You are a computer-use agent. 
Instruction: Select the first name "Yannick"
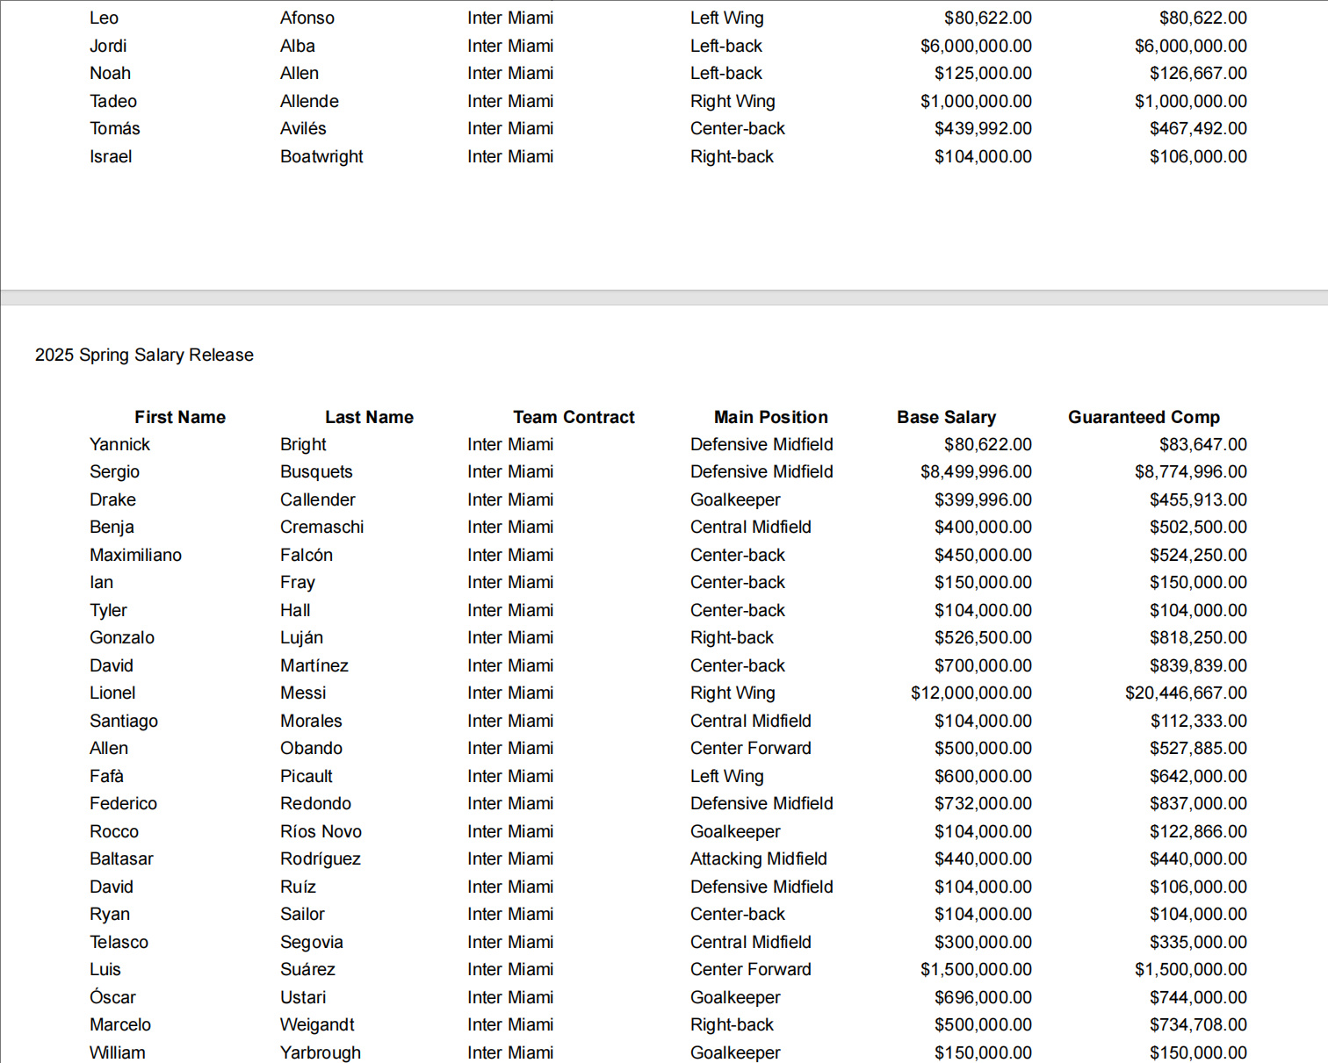point(119,444)
